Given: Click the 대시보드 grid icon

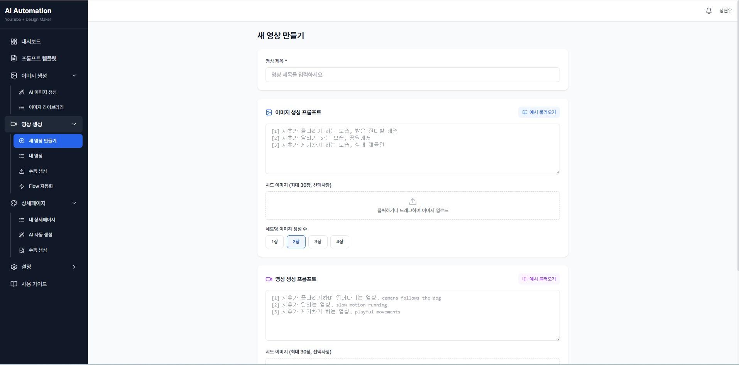Looking at the screenshot, I should coord(14,42).
